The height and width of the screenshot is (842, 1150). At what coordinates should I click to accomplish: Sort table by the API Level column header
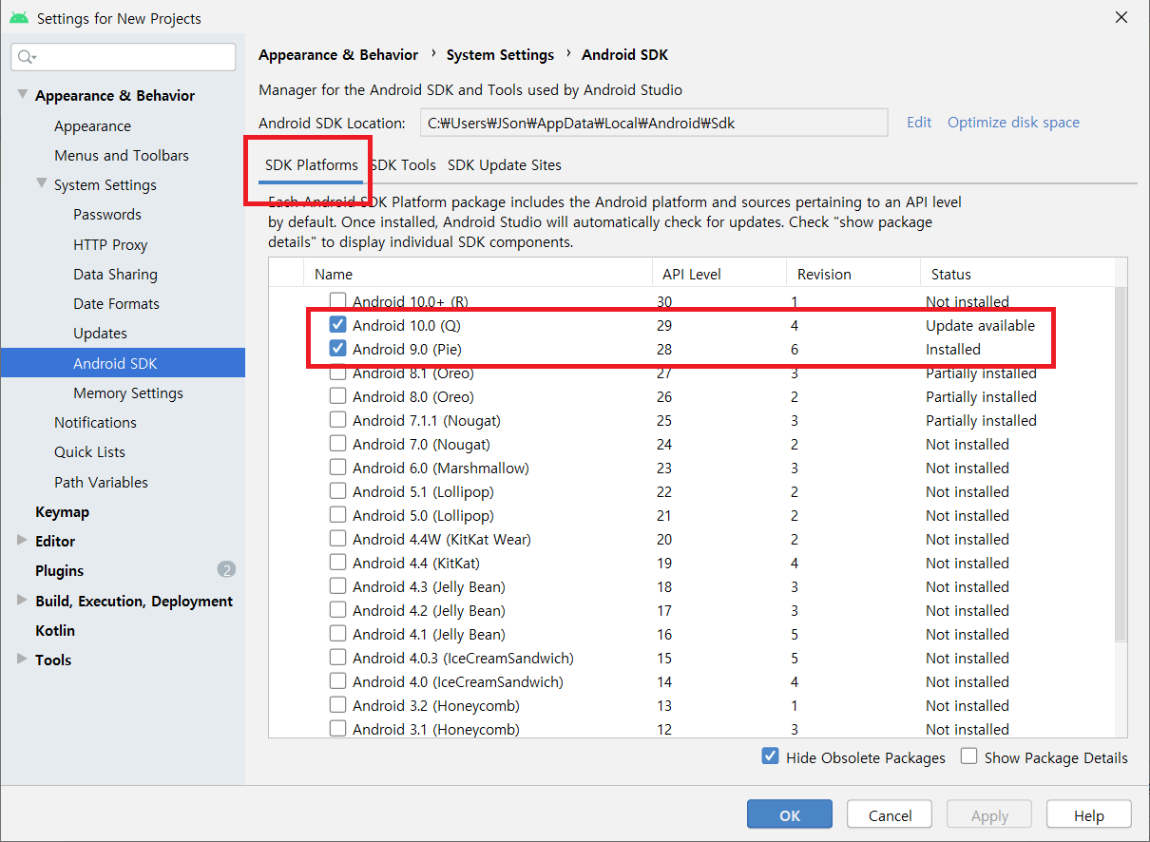[719, 274]
